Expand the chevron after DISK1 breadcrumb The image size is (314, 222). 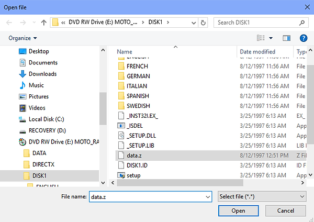168,22
